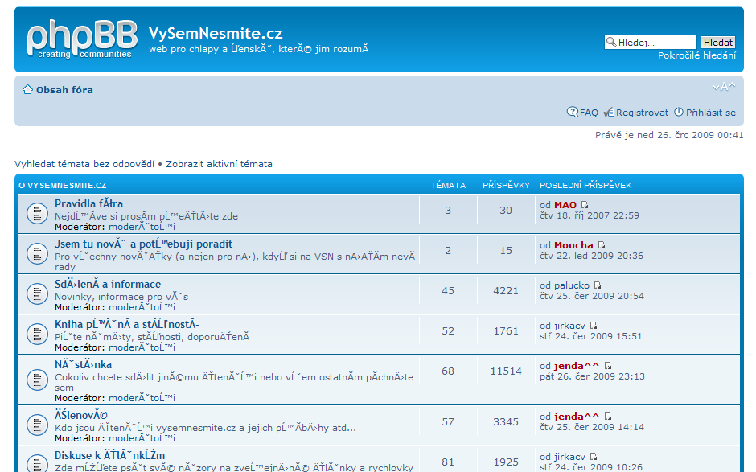Open the Přihlásit se login link
756x472 pixels.
tap(711, 113)
